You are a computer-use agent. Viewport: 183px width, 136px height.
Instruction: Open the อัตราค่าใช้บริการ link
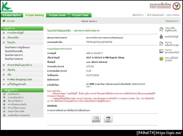pyautogui.click(x=15, y=101)
